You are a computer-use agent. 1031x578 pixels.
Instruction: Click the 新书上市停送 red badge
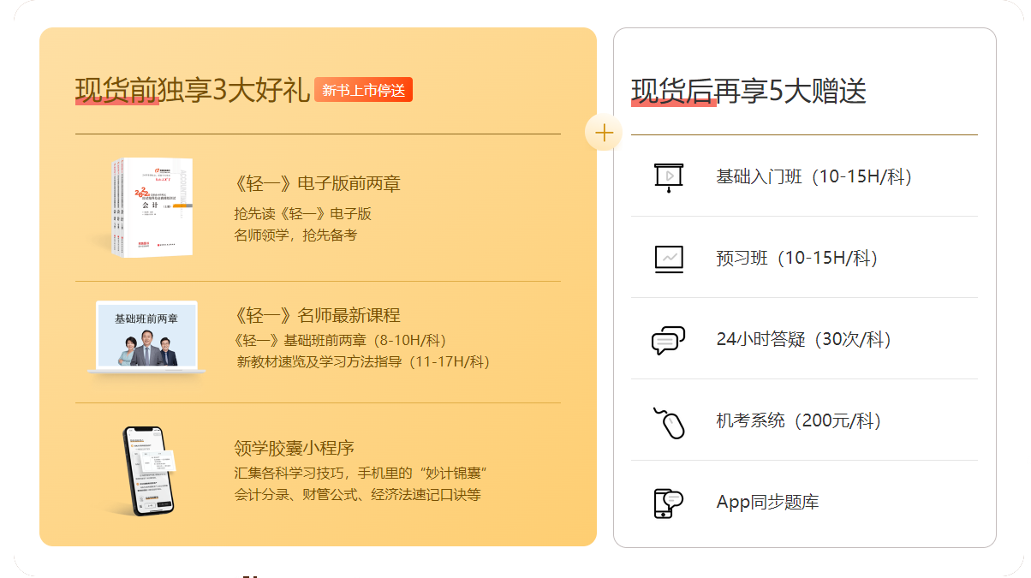[363, 89]
